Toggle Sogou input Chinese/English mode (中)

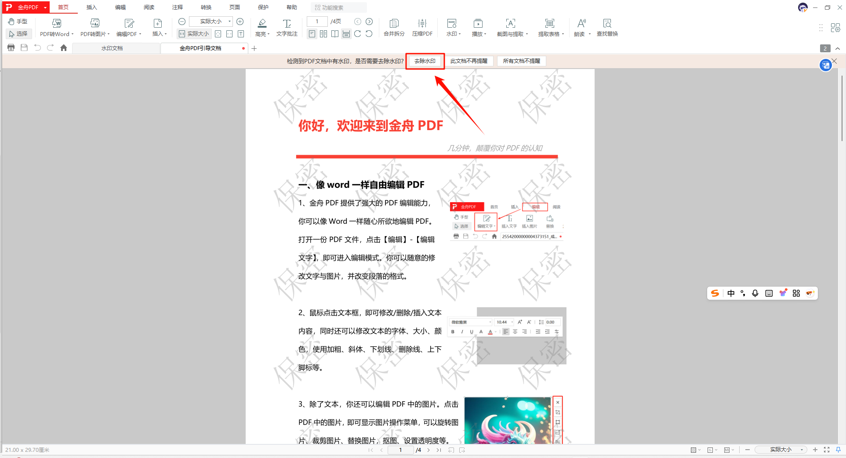tap(731, 293)
